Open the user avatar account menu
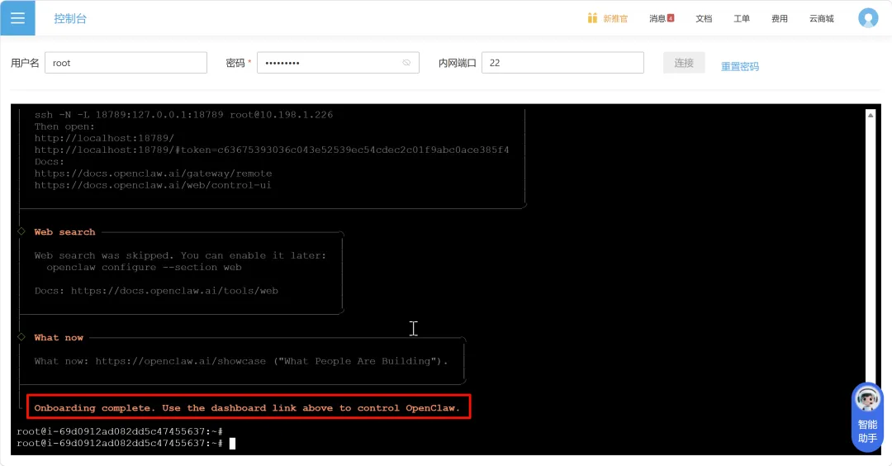This screenshot has height=466, width=892. click(x=868, y=18)
